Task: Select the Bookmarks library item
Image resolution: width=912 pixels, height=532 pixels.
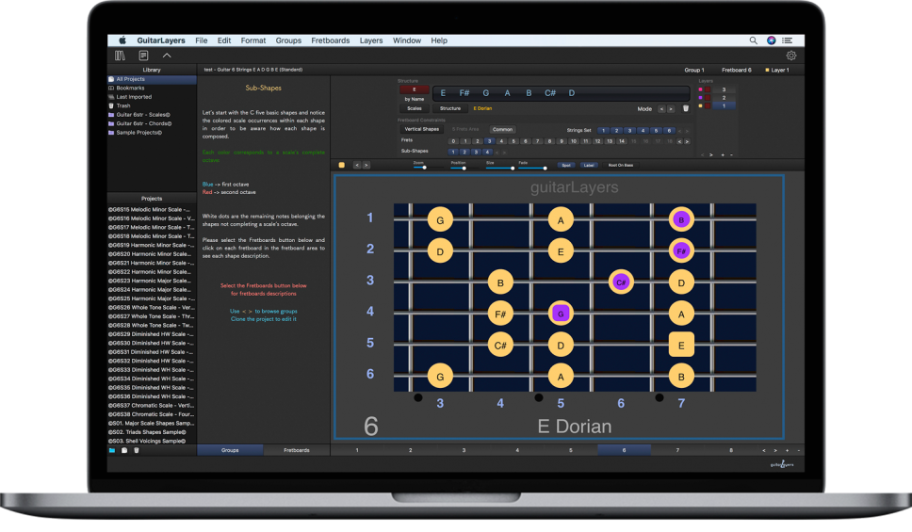Action: coord(130,88)
